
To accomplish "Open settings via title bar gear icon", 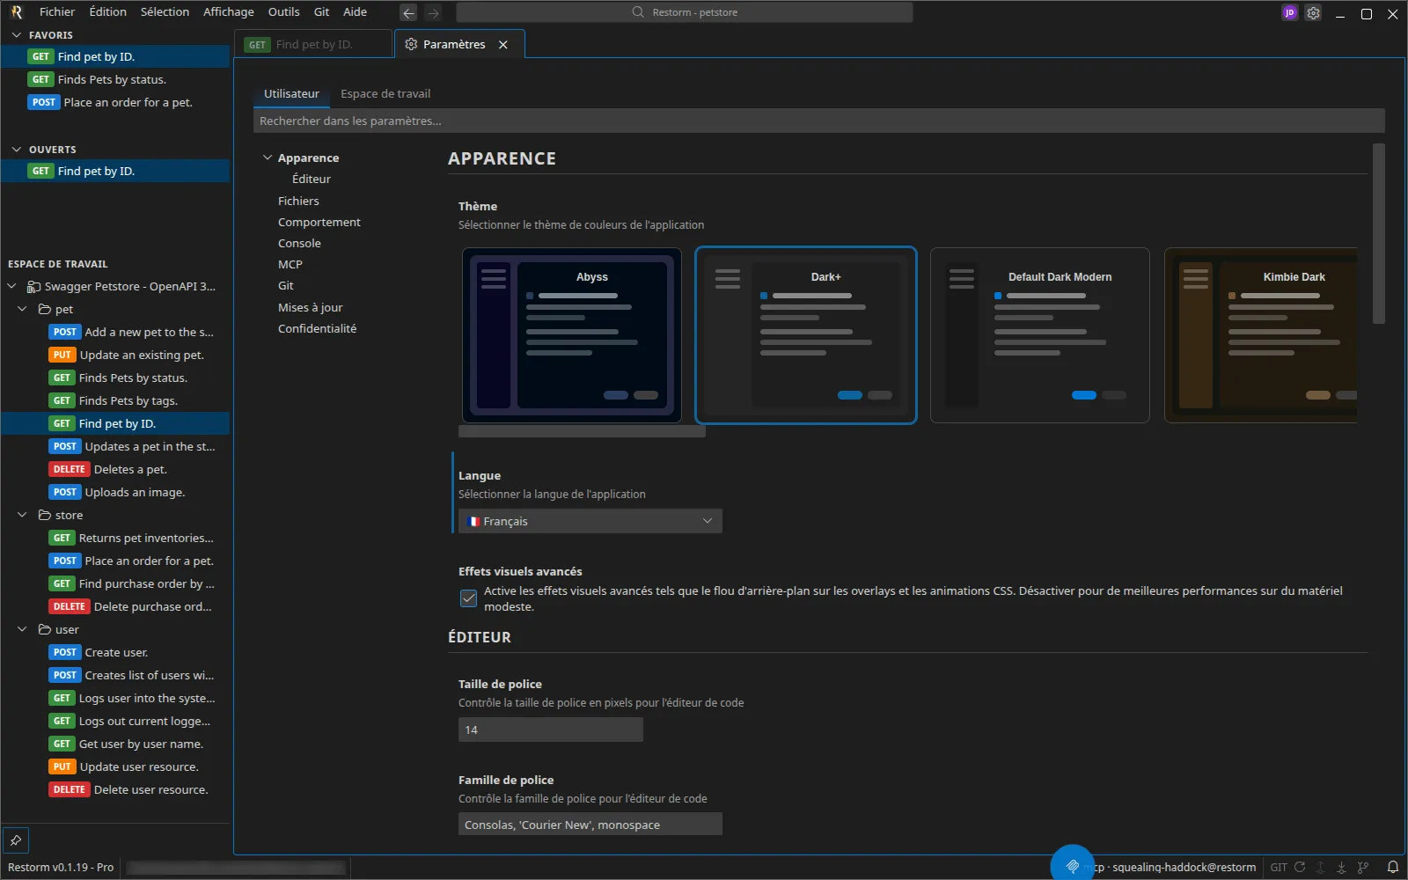I will (x=1313, y=12).
